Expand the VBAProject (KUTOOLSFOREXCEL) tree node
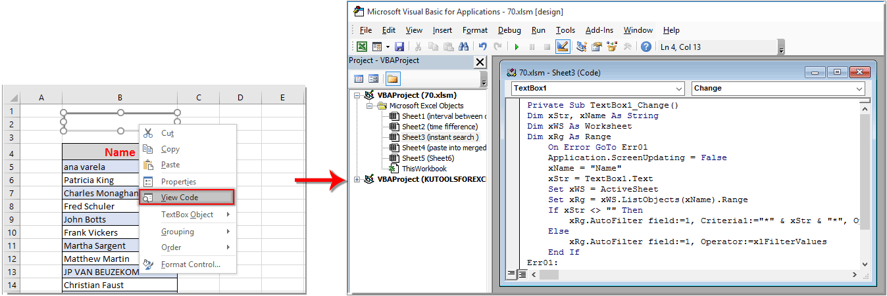887x296 pixels. [x=357, y=179]
